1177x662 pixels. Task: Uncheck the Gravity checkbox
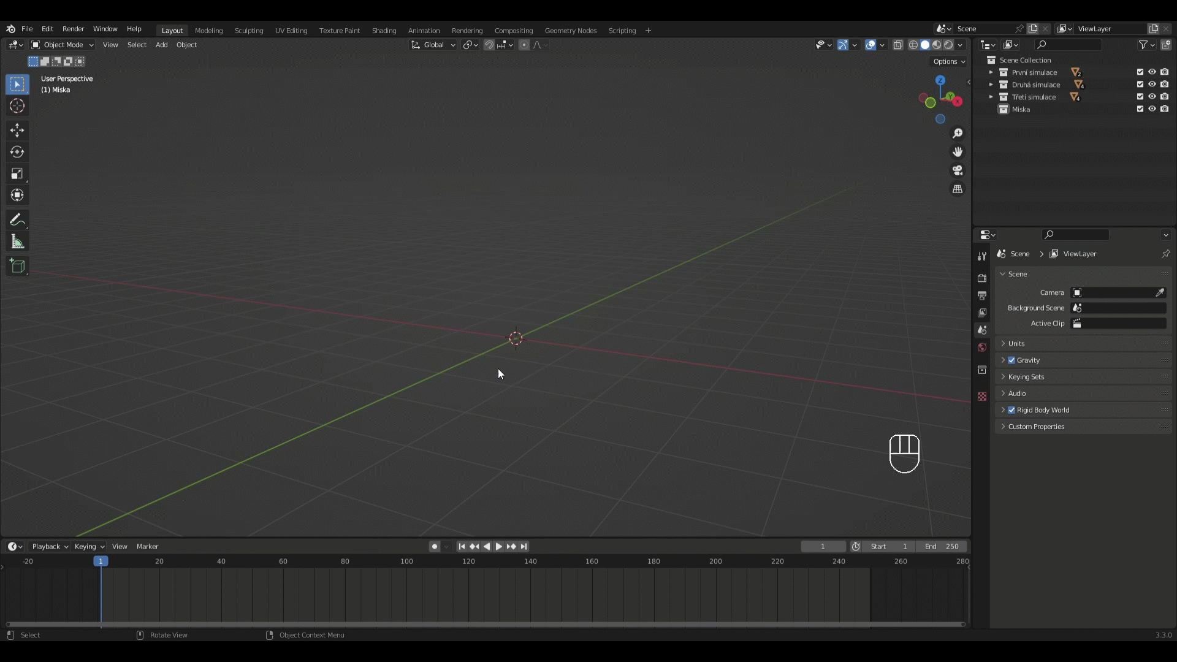[1011, 360]
